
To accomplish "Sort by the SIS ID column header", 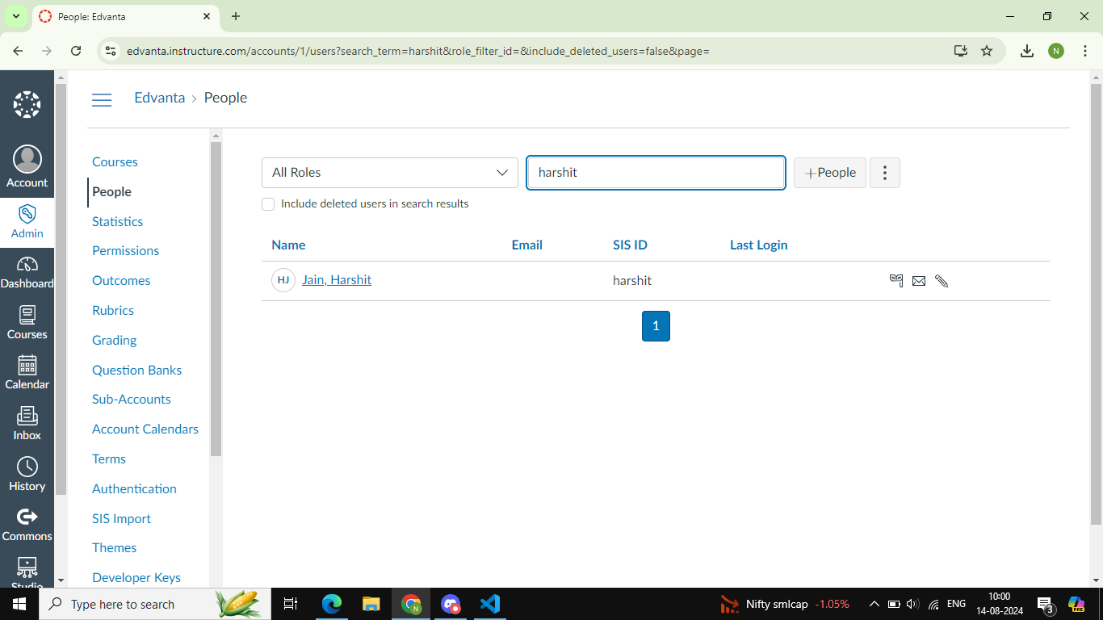I will tap(630, 245).
